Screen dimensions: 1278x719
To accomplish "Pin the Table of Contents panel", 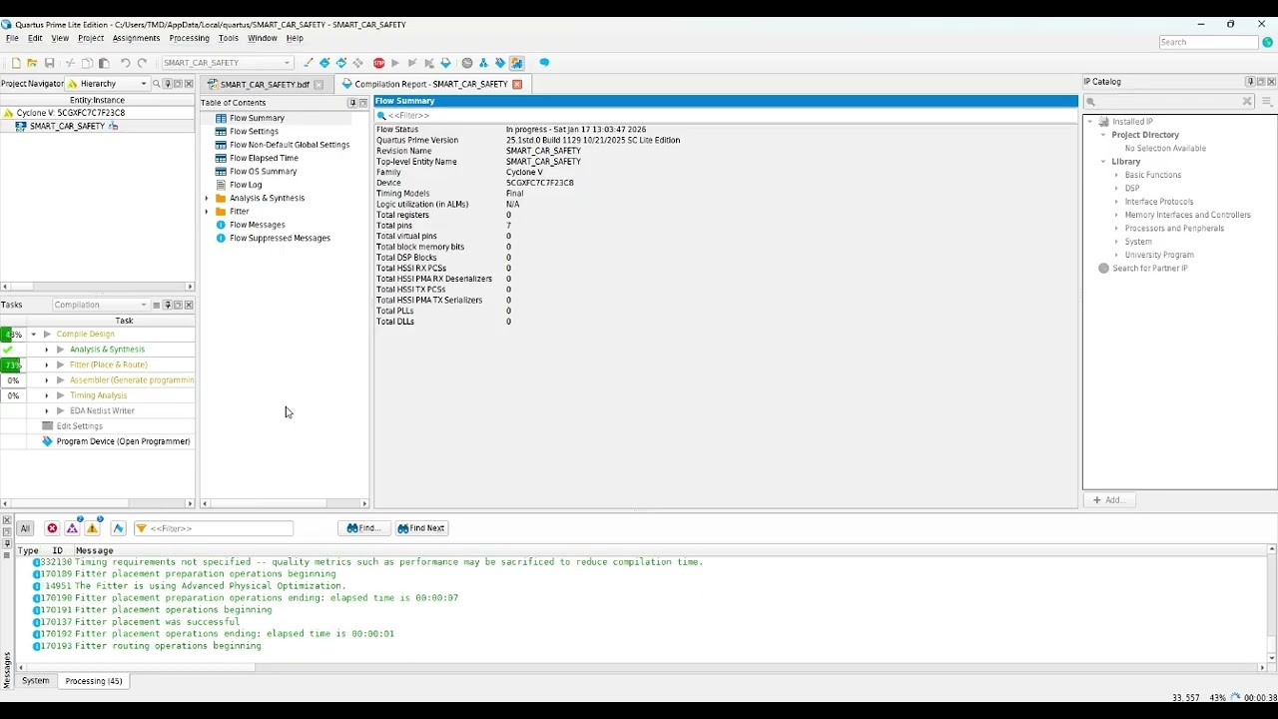I will [x=351, y=103].
